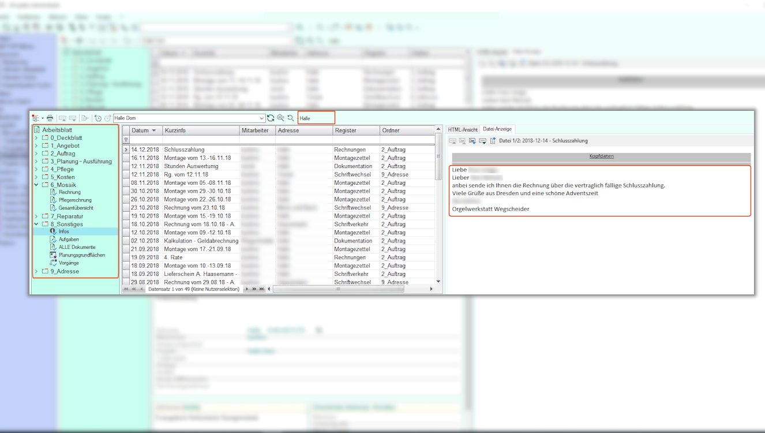Expand the 0_Deckblatt folder
765x433 pixels.
point(37,138)
